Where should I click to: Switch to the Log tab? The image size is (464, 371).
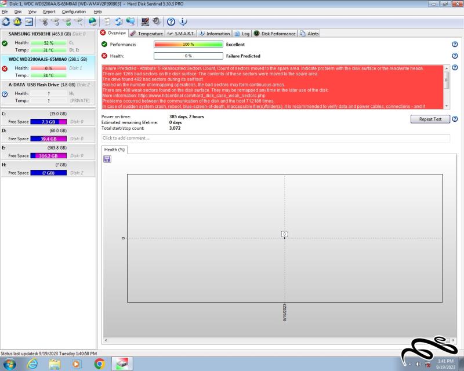[x=242, y=34]
